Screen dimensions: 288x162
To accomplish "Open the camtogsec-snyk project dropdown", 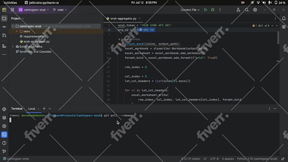I will pyautogui.click(x=33, y=10).
